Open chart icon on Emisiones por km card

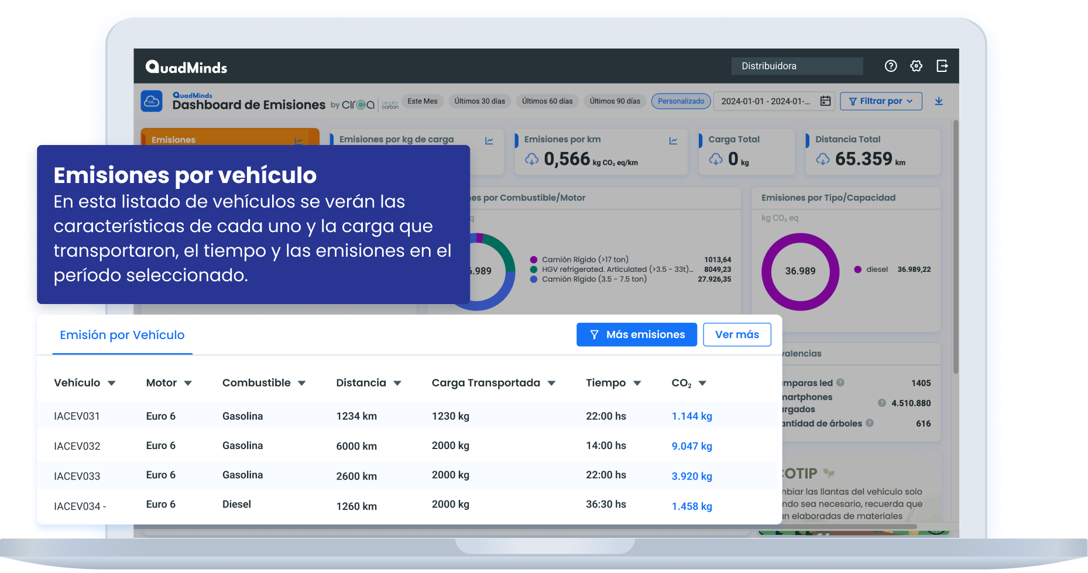click(673, 140)
